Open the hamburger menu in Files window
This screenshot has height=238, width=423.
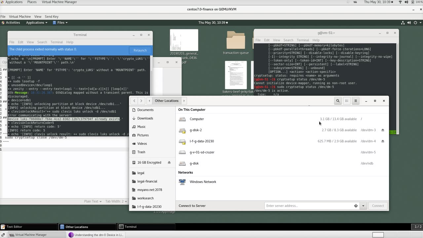click(x=356, y=101)
